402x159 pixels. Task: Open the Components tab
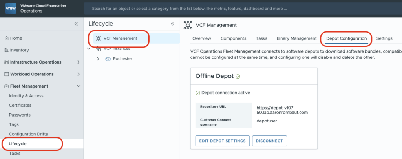(233, 38)
